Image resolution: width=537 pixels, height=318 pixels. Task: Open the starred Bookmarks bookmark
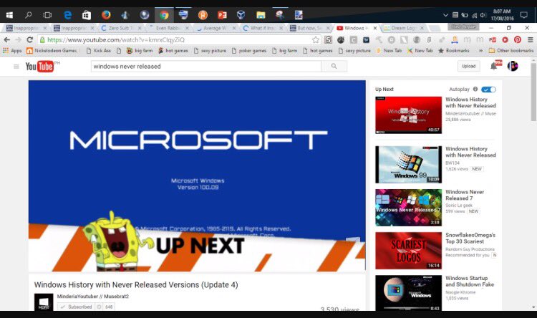[x=454, y=50]
